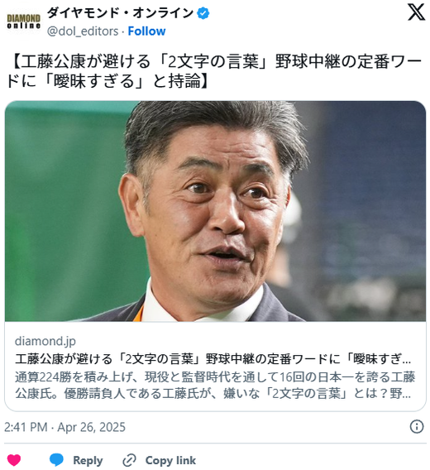The image size is (430, 470).
Task: Click the Diamond Online profile avatar
Action: (24, 21)
